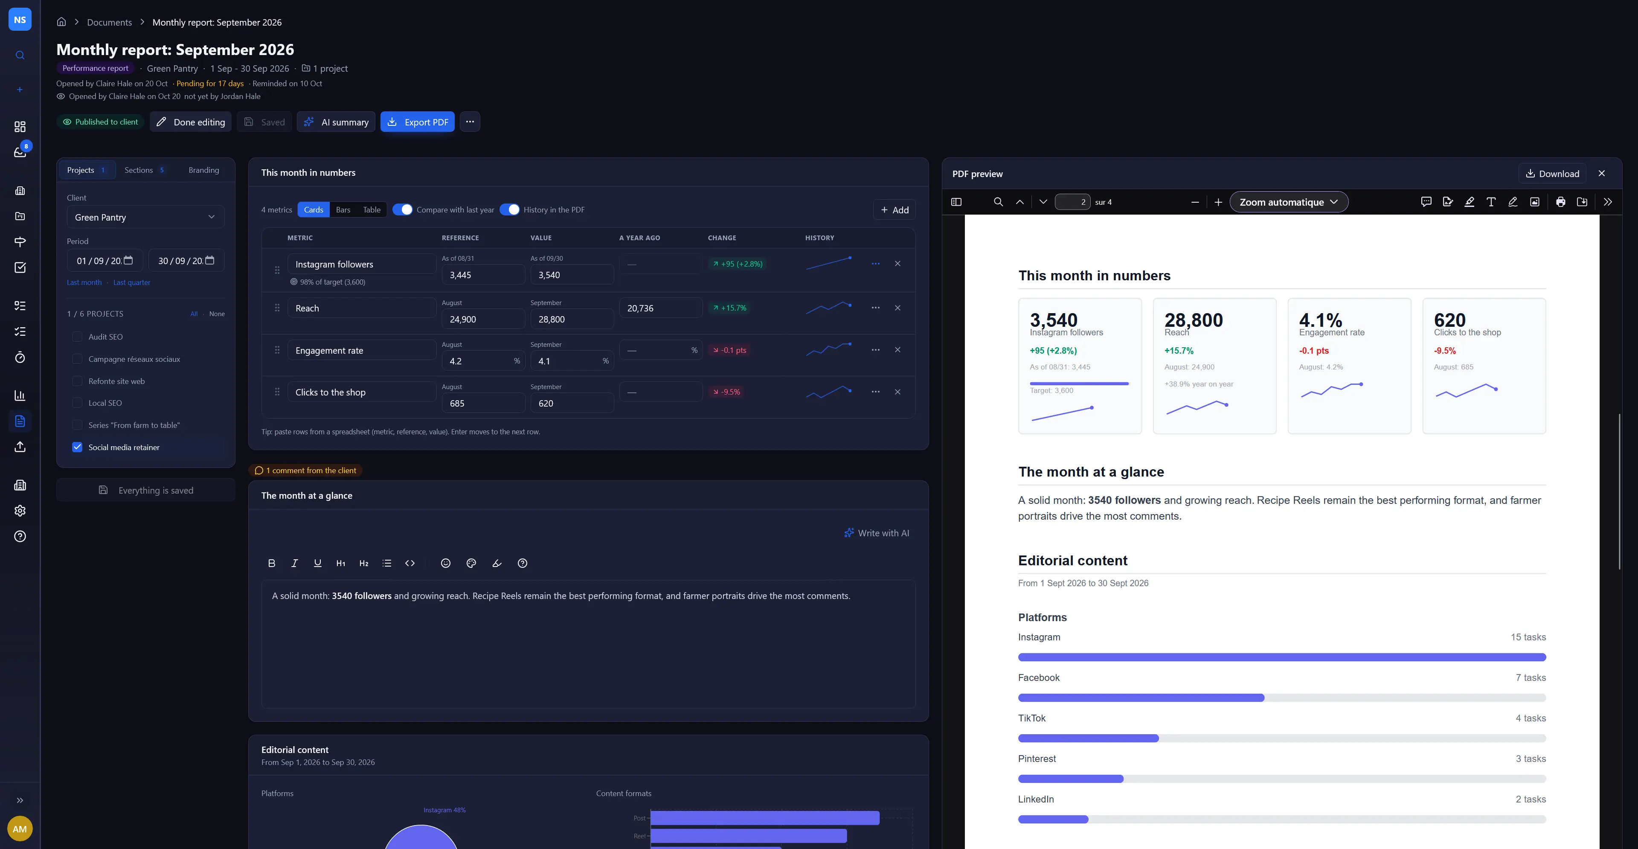1638x849 pixels.
Task: Open the settings gear in the left sidebar
Action: [x=20, y=511]
